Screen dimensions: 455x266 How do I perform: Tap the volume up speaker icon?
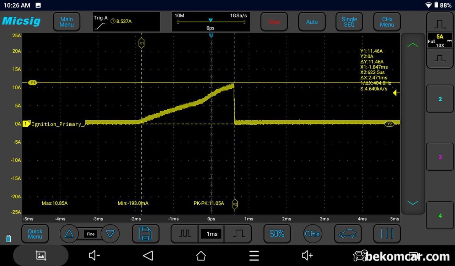point(307,255)
